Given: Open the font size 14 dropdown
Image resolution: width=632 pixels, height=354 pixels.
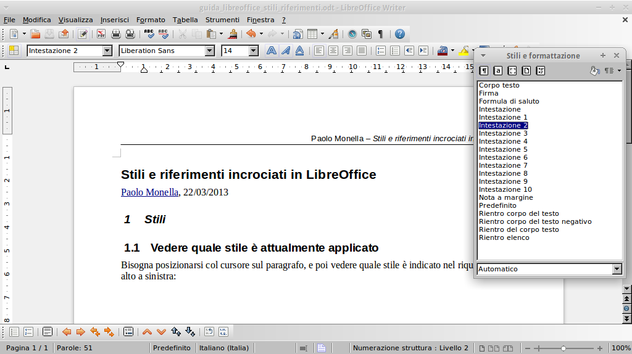Looking at the screenshot, I should point(254,51).
